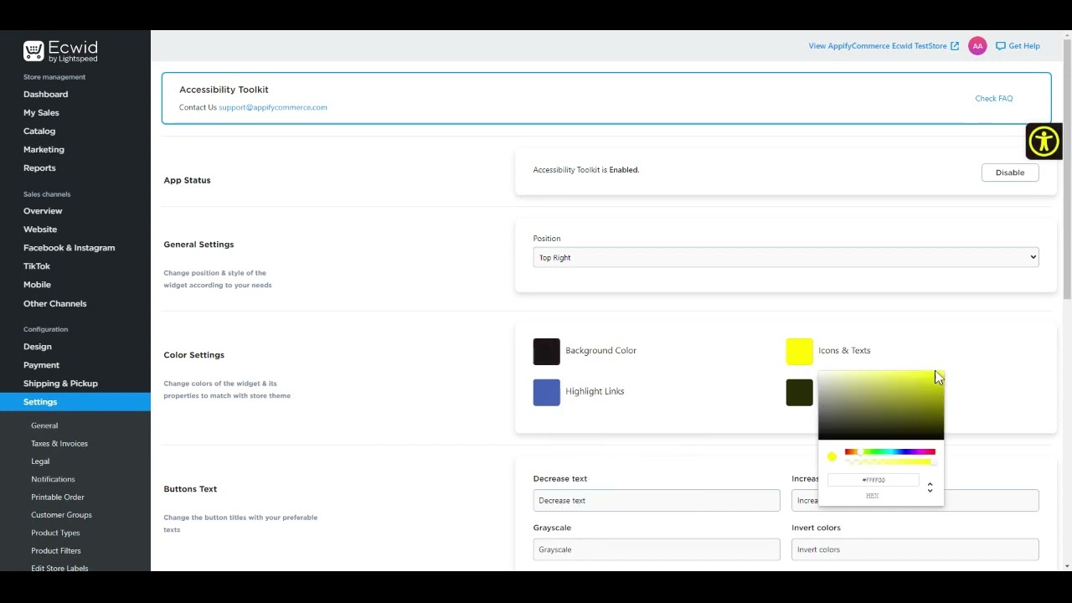The height and width of the screenshot is (603, 1072).
Task: Click the current color preview circle
Action: pyautogui.click(x=832, y=456)
